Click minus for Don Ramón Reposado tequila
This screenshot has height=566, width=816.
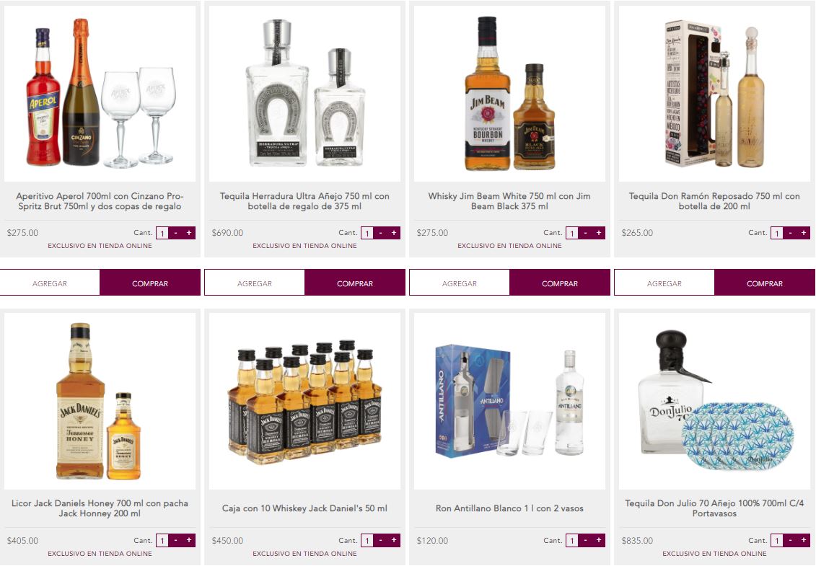coord(791,233)
